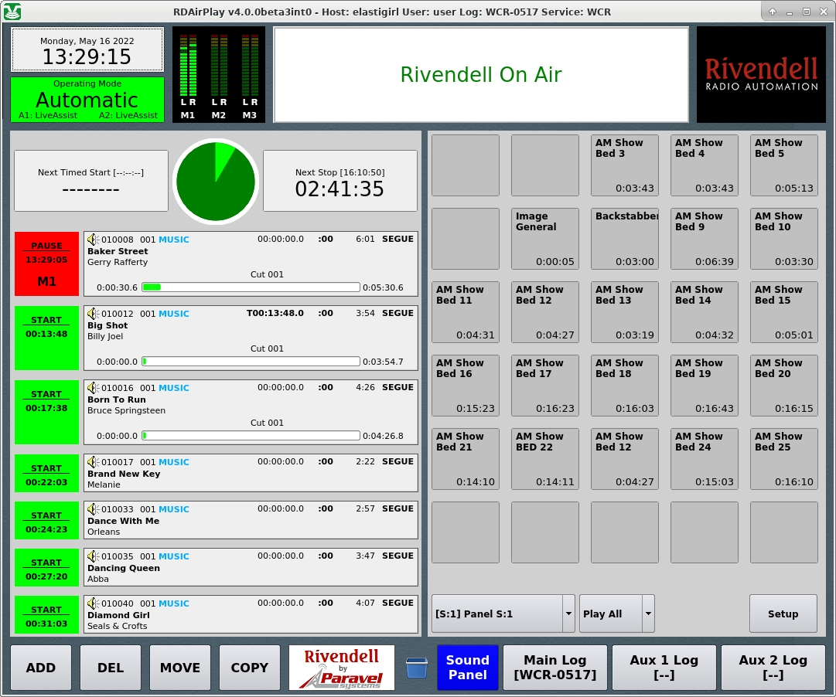Toggle the date and time display format
Viewport: 836px width, 697px height.
[87, 50]
